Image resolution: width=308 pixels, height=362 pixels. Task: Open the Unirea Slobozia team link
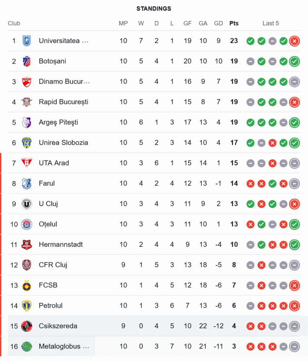pos(63,143)
